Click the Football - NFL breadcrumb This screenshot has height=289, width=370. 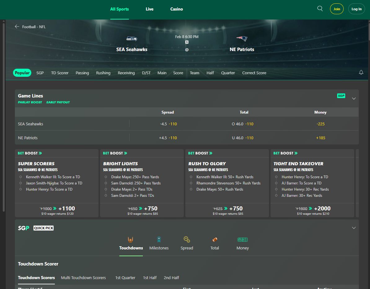point(34,27)
